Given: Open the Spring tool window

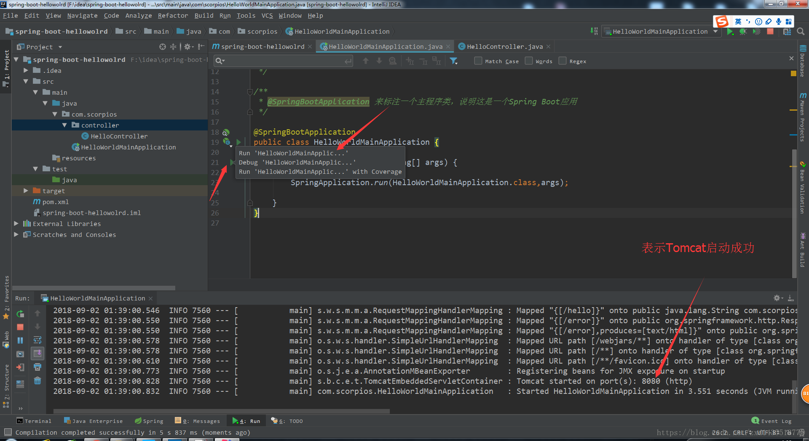Looking at the screenshot, I should point(149,421).
